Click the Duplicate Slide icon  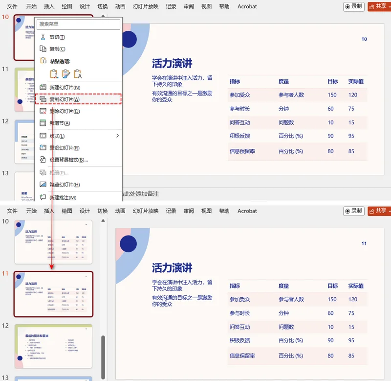coord(43,99)
